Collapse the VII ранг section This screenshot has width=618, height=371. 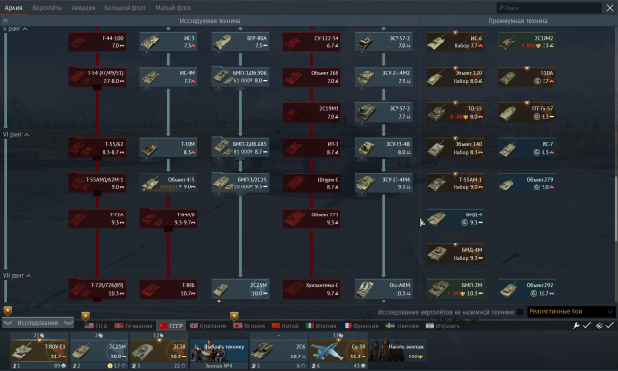(16, 275)
